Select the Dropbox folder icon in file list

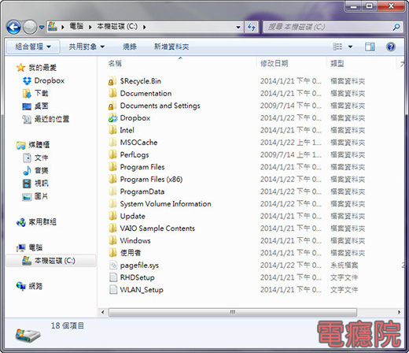(112, 118)
